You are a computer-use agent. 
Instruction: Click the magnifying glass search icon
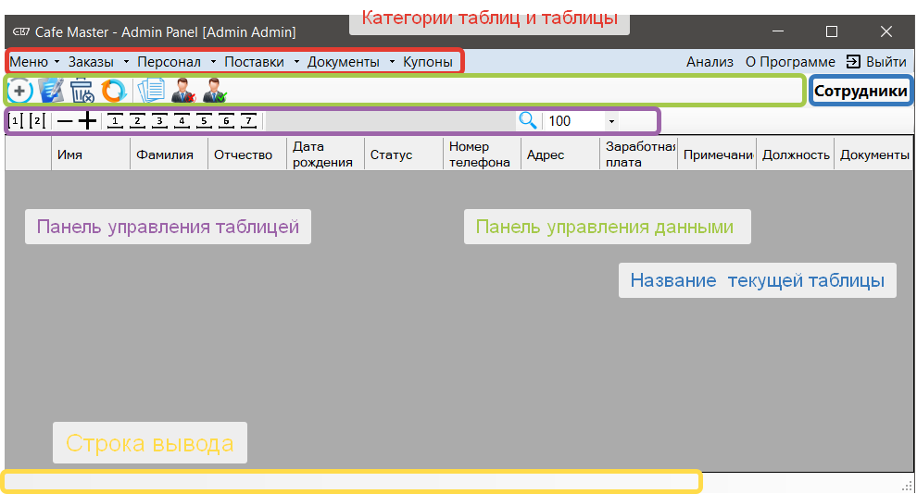point(528,121)
